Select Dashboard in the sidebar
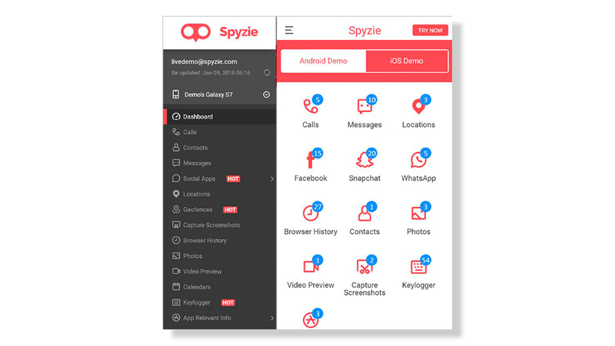Image resolution: width=615 pixels, height=346 pixels. [x=220, y=117]
